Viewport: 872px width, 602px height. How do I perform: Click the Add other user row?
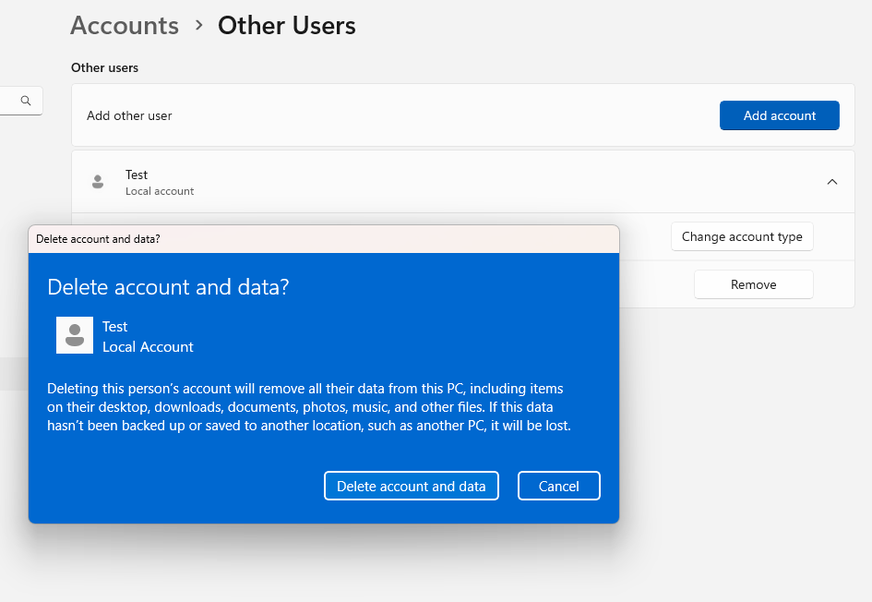(129, 114)
